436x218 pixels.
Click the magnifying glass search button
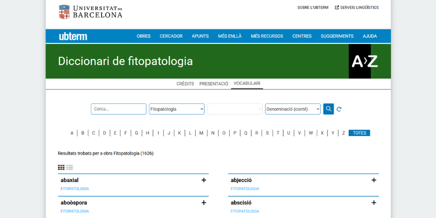coord(328,109)
